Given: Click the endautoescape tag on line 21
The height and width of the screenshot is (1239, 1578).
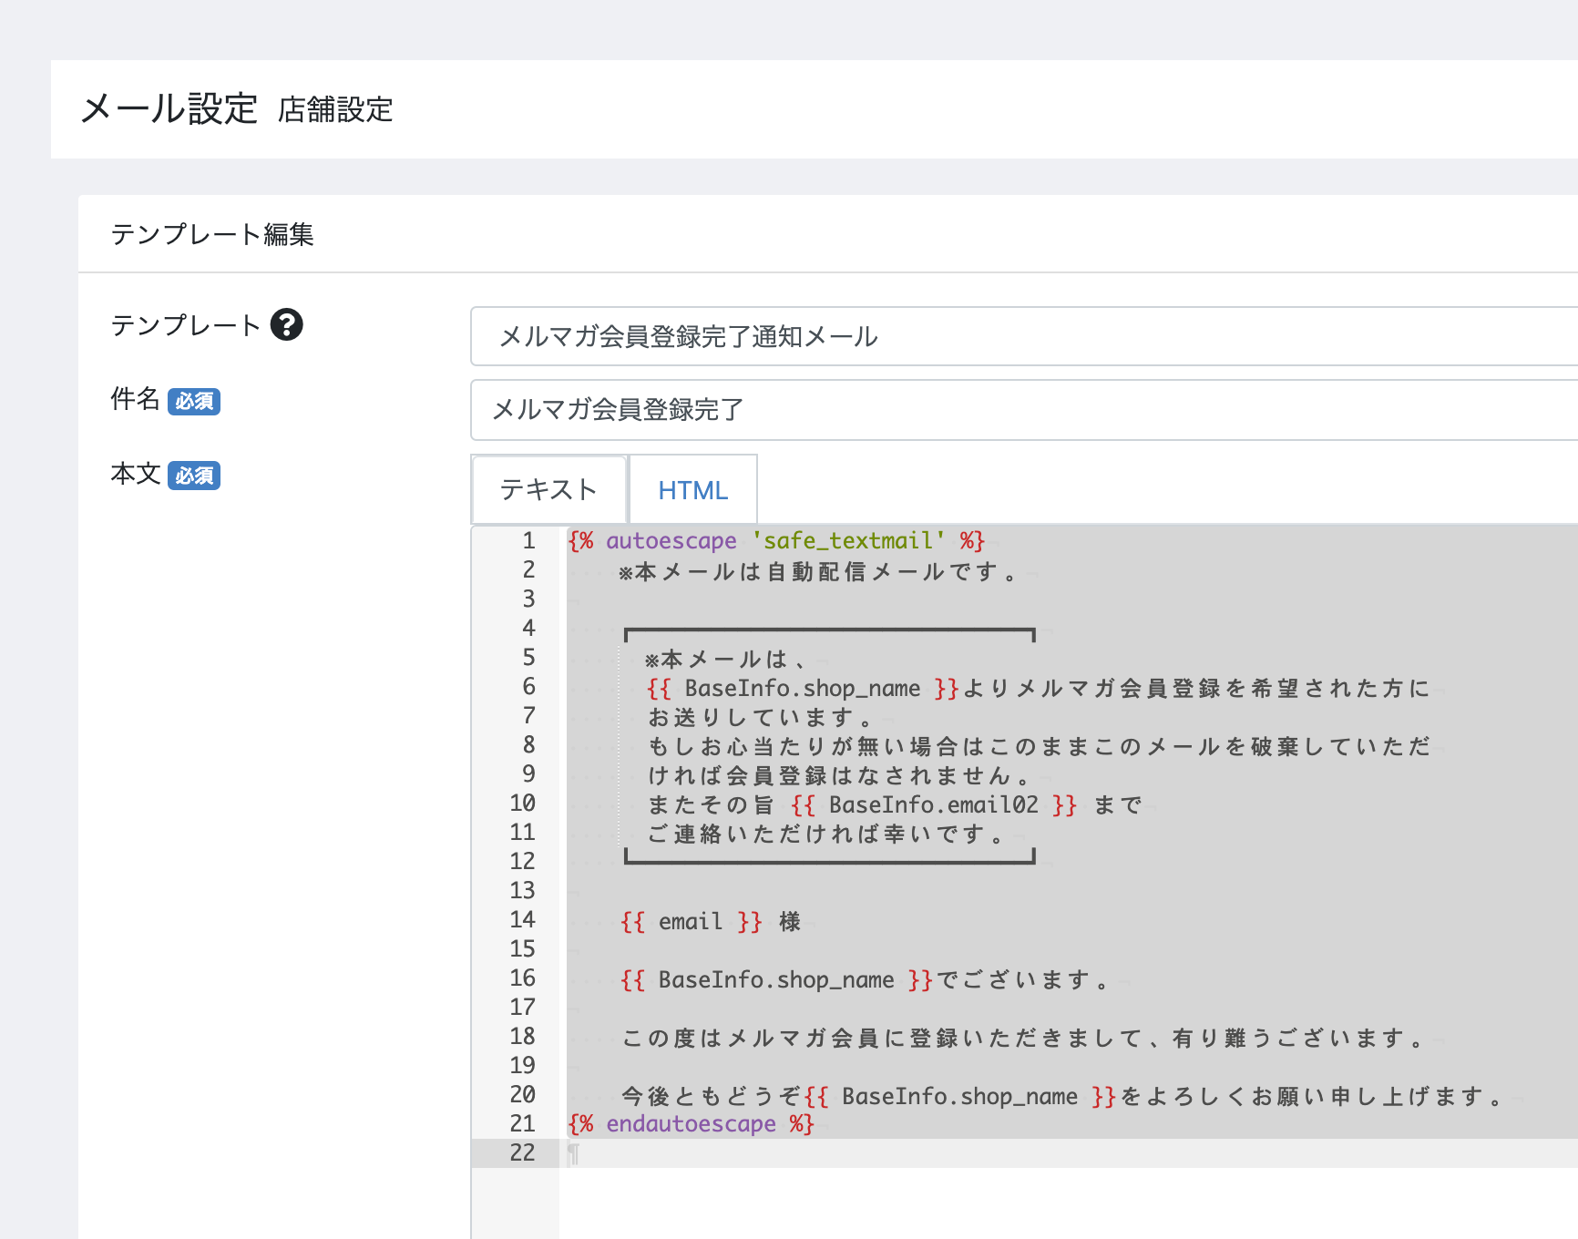Looking at the screenshot, I should click(x=691, y=1124).
